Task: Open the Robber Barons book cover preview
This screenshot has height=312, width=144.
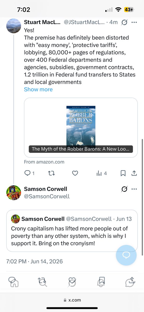Action: (81, 127)
